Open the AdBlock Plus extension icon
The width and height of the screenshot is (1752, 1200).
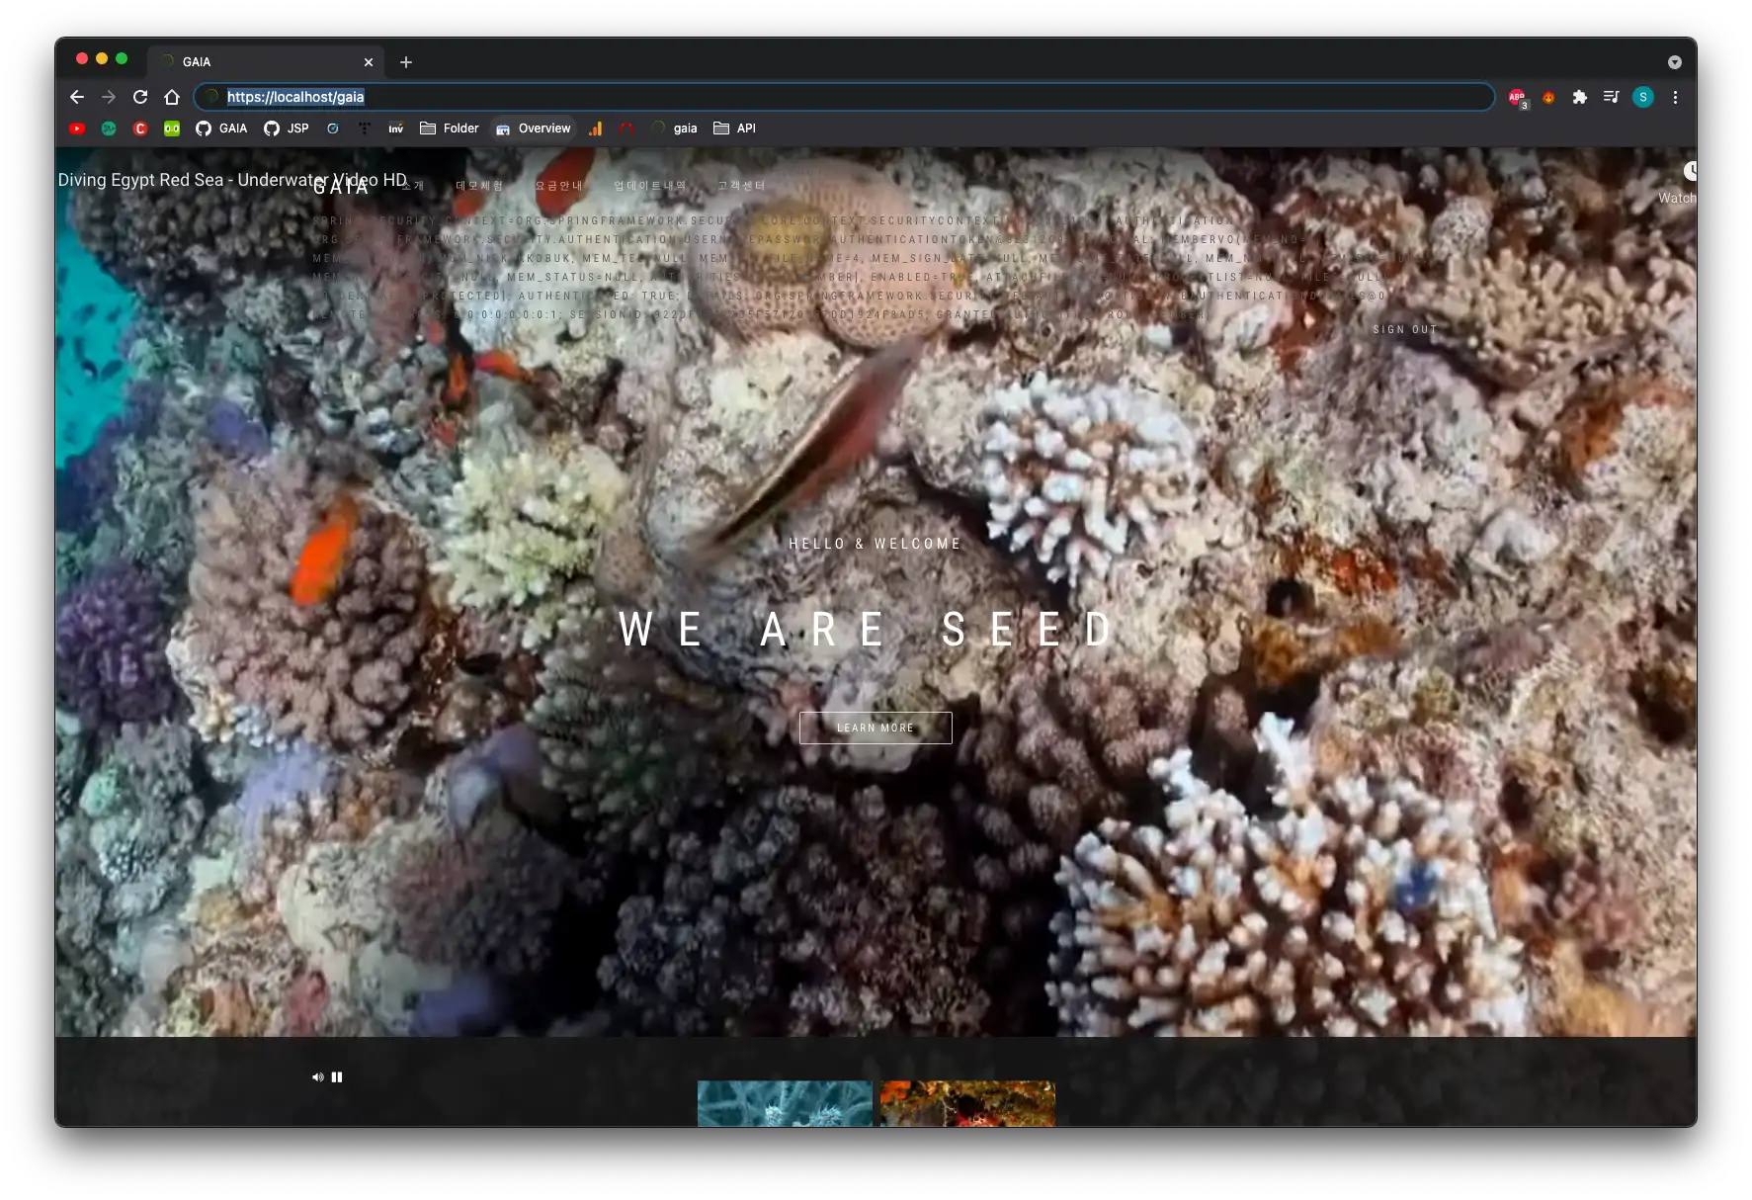(x=1517, y=97)
